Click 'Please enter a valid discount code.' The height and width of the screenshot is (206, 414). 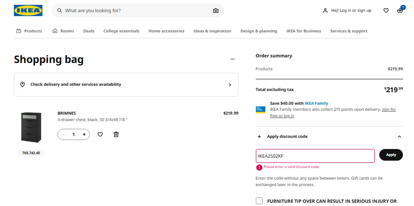291,167
